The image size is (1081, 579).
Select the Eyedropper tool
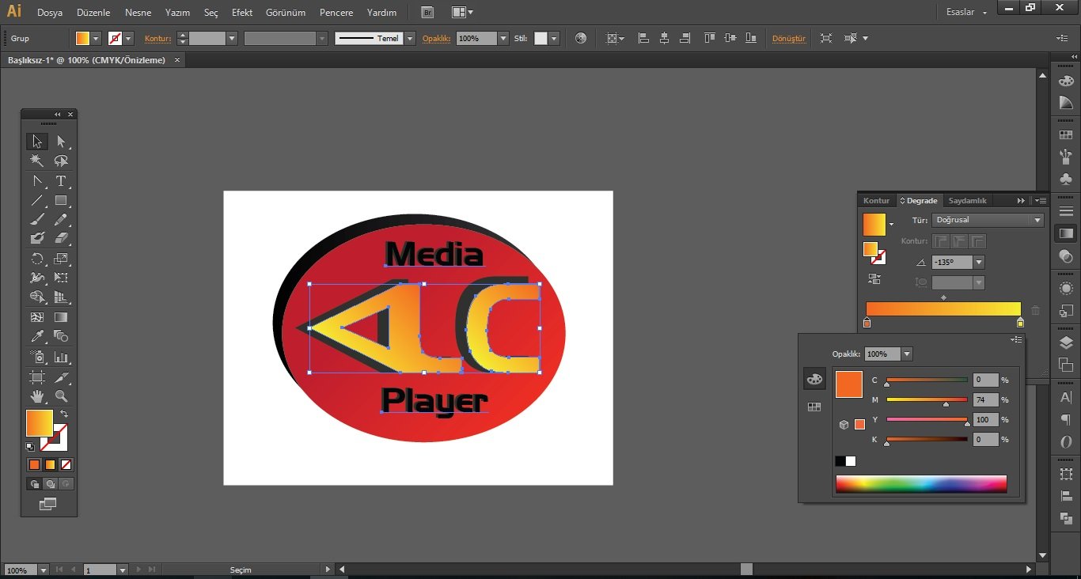pyautogui.click(x=36, y=336)
